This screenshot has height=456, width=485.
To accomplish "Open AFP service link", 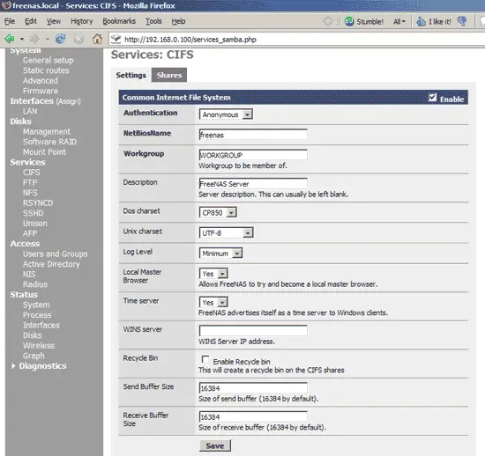I will click(30, 233).
